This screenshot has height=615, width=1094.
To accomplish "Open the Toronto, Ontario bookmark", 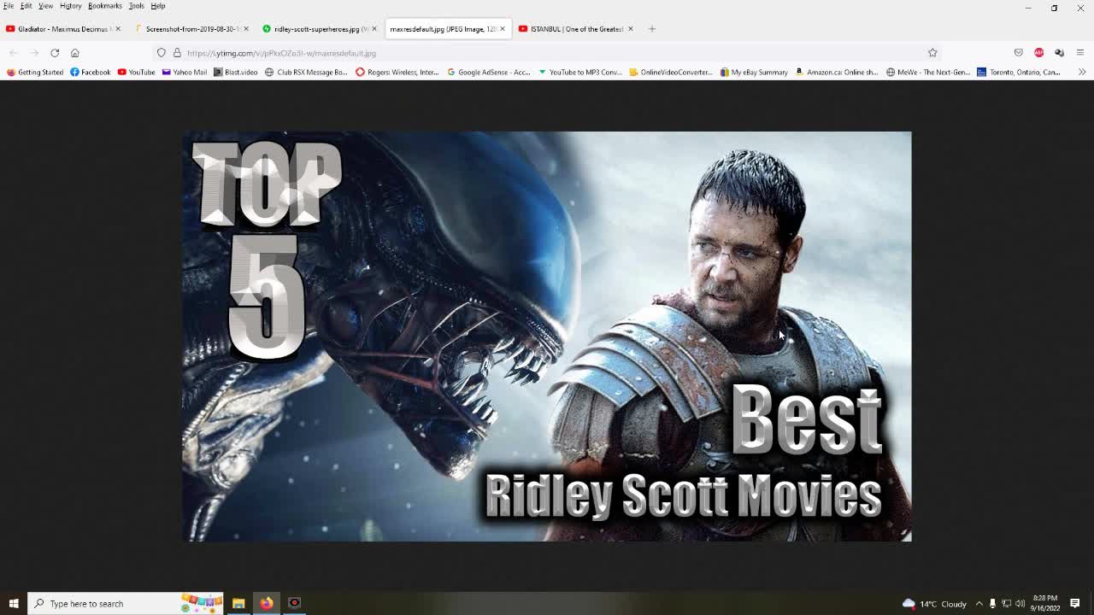I will 1019,73.
